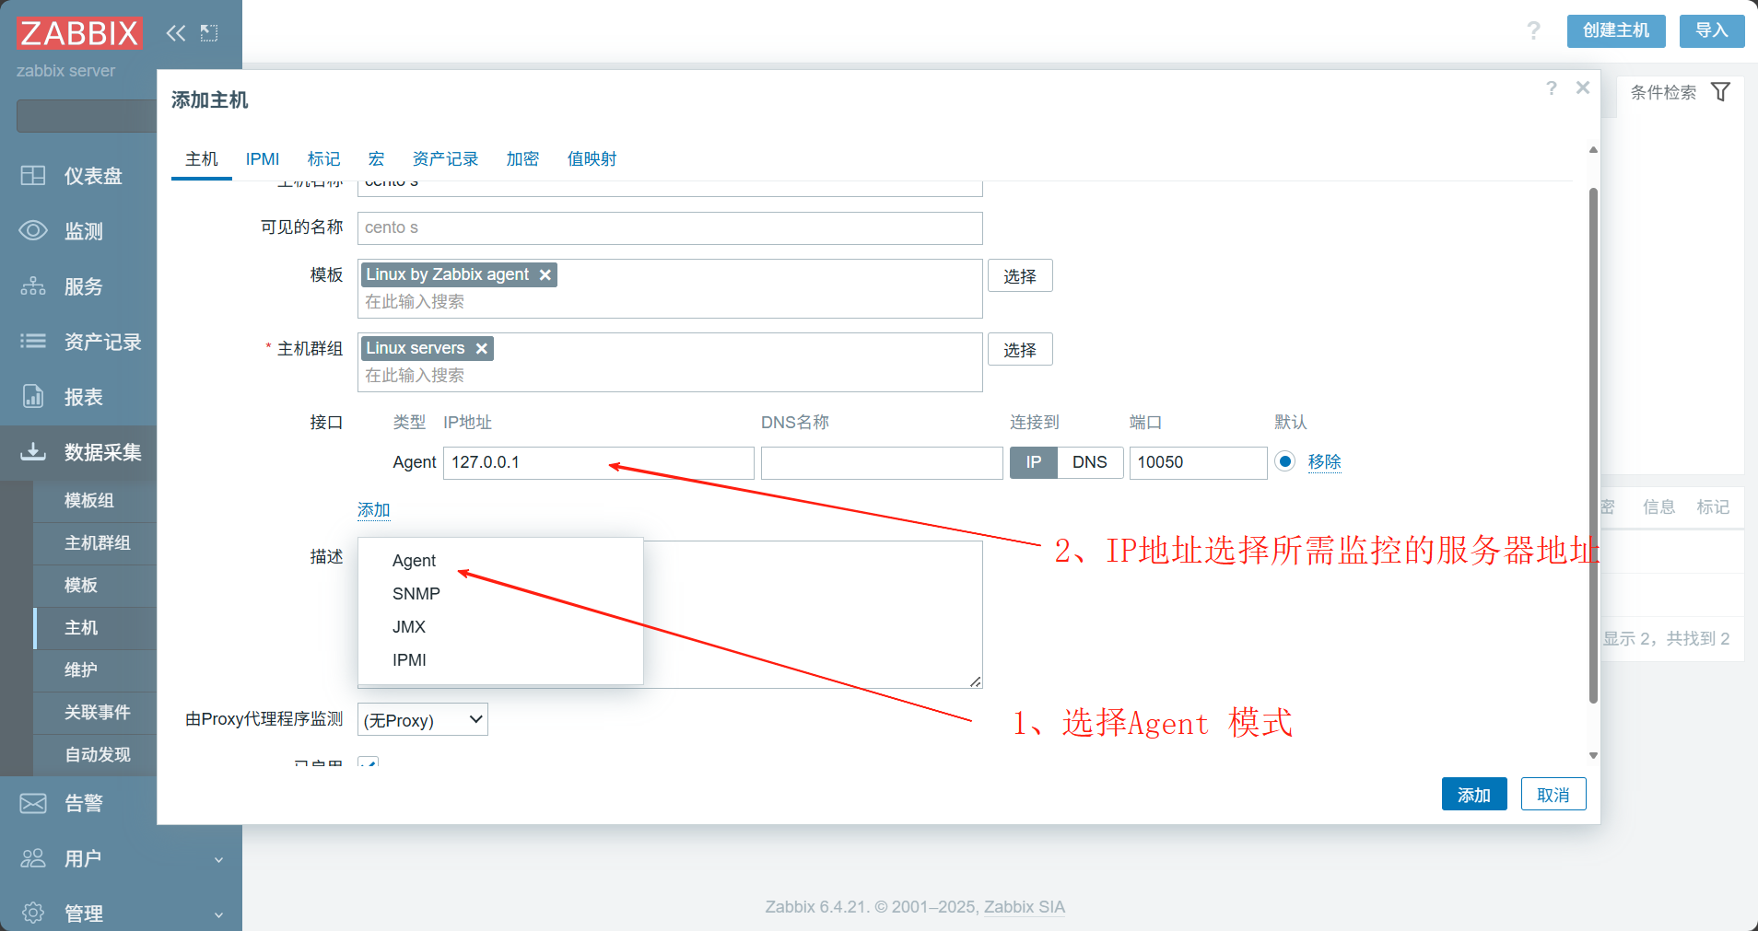Switch to the 标记 tab

pos(324,159)
